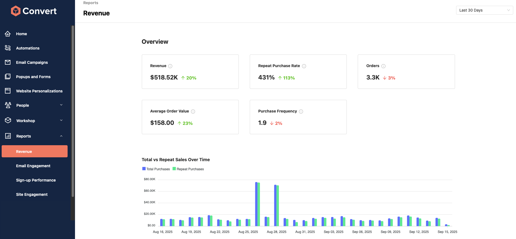Image resolution: width=516 pixels, height=239 pixels.
Task: Open the Last 30 Days dropdown
Action: pos(484,10)
